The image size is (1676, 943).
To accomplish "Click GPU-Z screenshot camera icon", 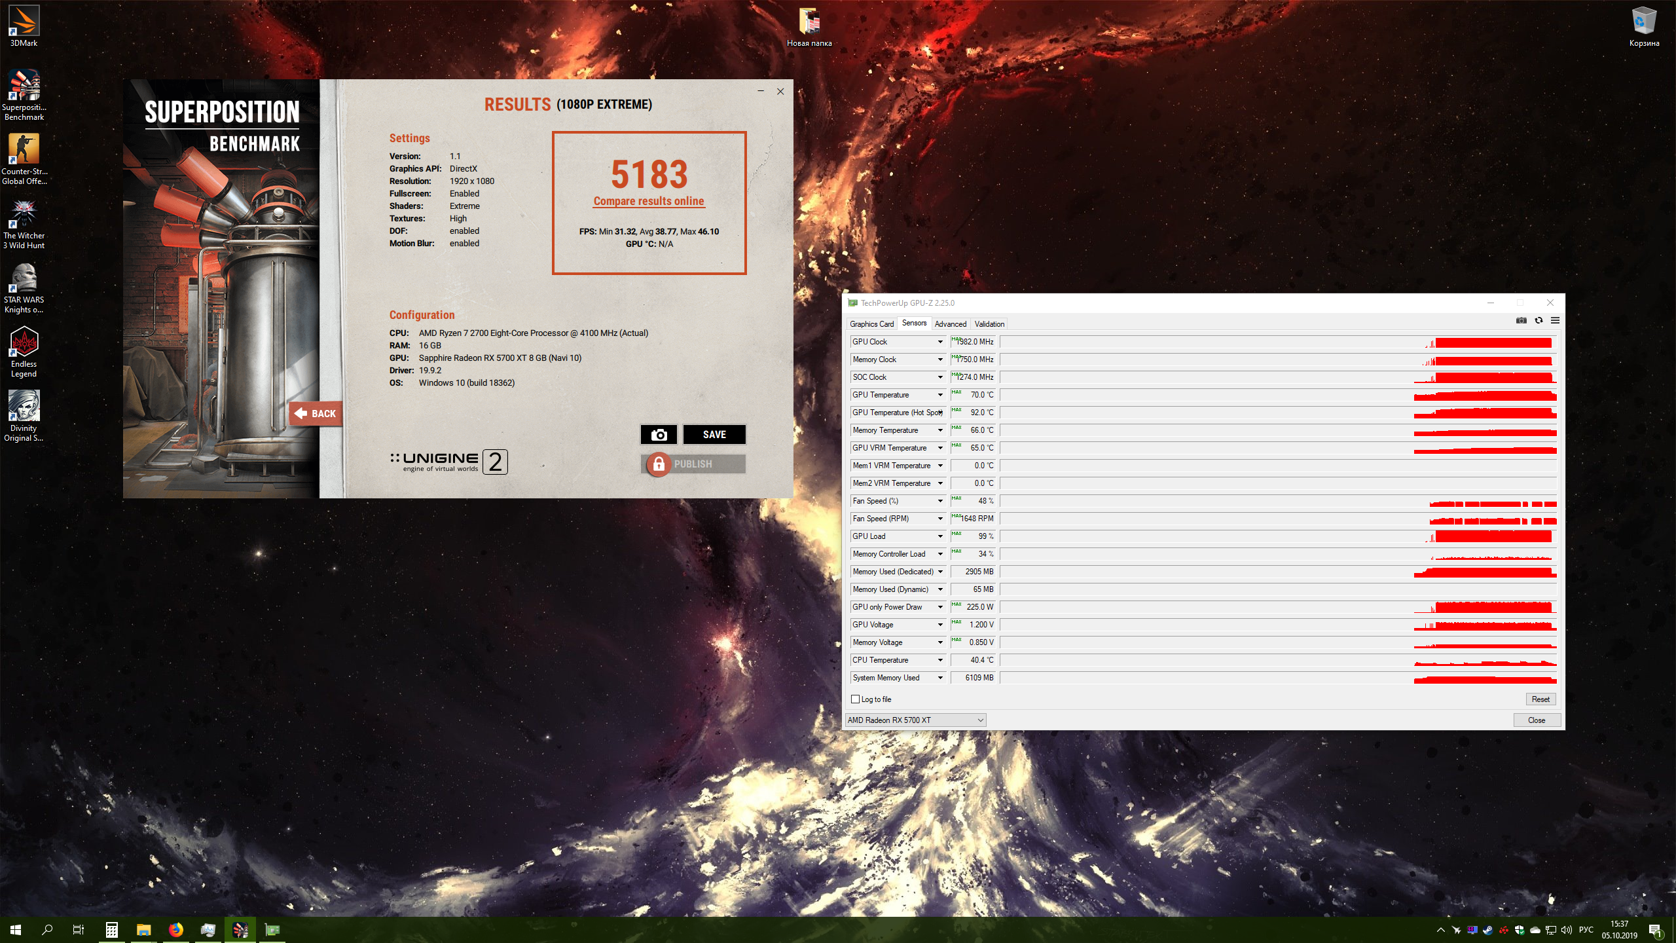I will 1521,320.
